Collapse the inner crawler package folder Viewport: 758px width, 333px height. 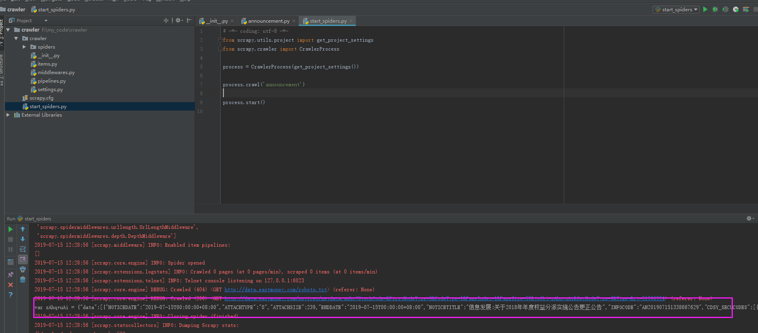[16, 38]
